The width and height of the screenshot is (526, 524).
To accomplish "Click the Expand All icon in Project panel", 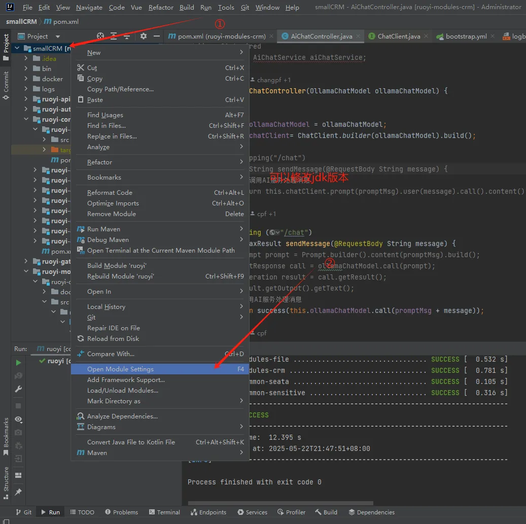I will point(114,36).
